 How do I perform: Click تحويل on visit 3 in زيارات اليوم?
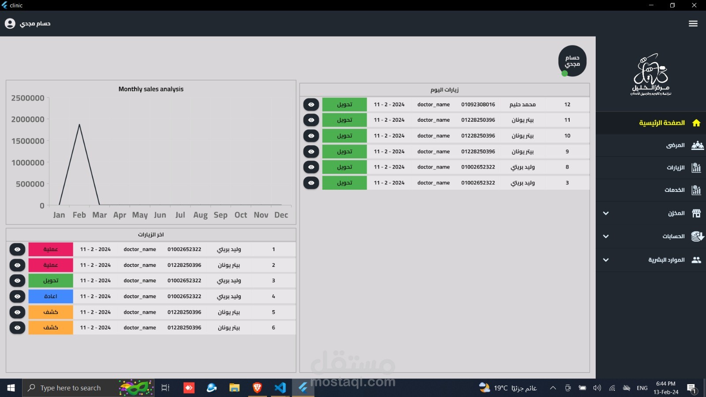(345, 183)
